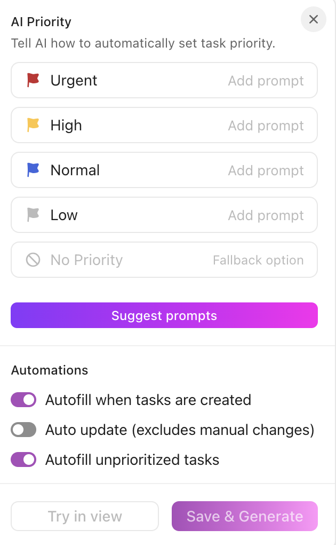336x545 pixels.
Task: Select the red Urgent flag icon
Action: (x=33, y=80)
